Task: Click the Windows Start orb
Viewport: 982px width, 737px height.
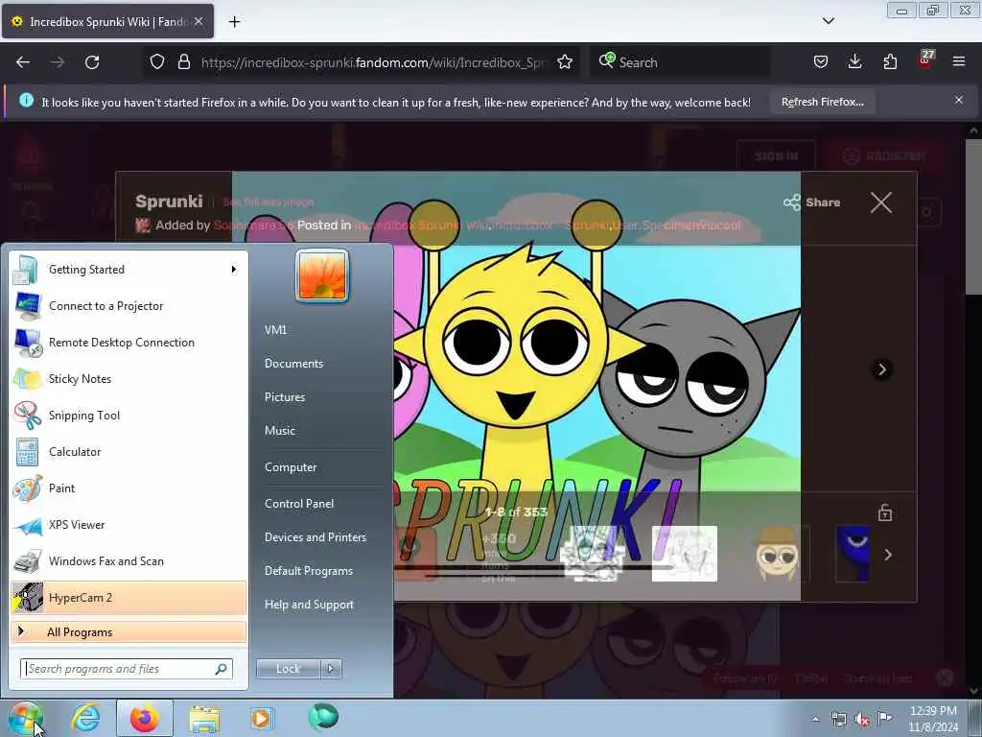Action: coord(25,718)
